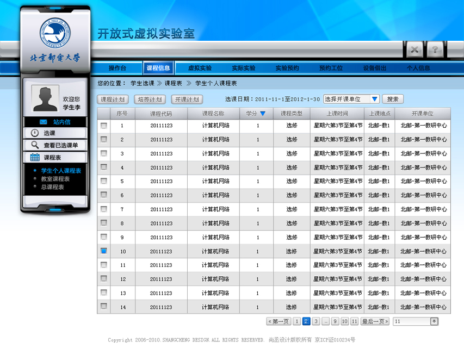The image size is (464, 348).
Task: Switch to the 操作台 tab
Action: point(117,68)
